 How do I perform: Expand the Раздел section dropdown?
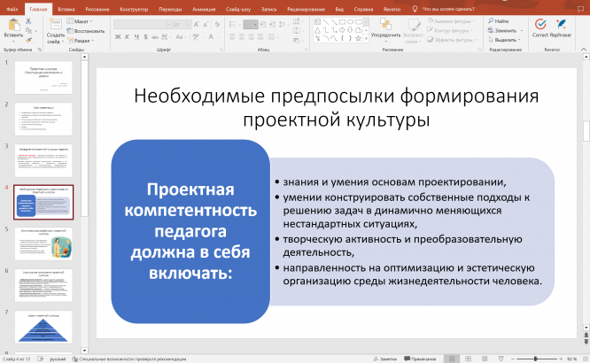(81, 40)
